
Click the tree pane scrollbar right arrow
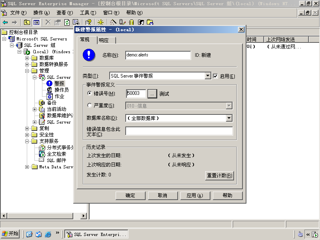tap(83, 216)
